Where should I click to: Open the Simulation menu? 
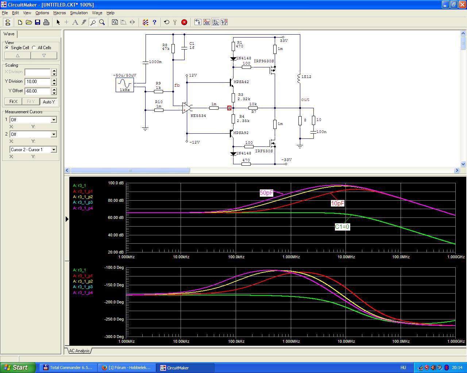tap(79, 13)
